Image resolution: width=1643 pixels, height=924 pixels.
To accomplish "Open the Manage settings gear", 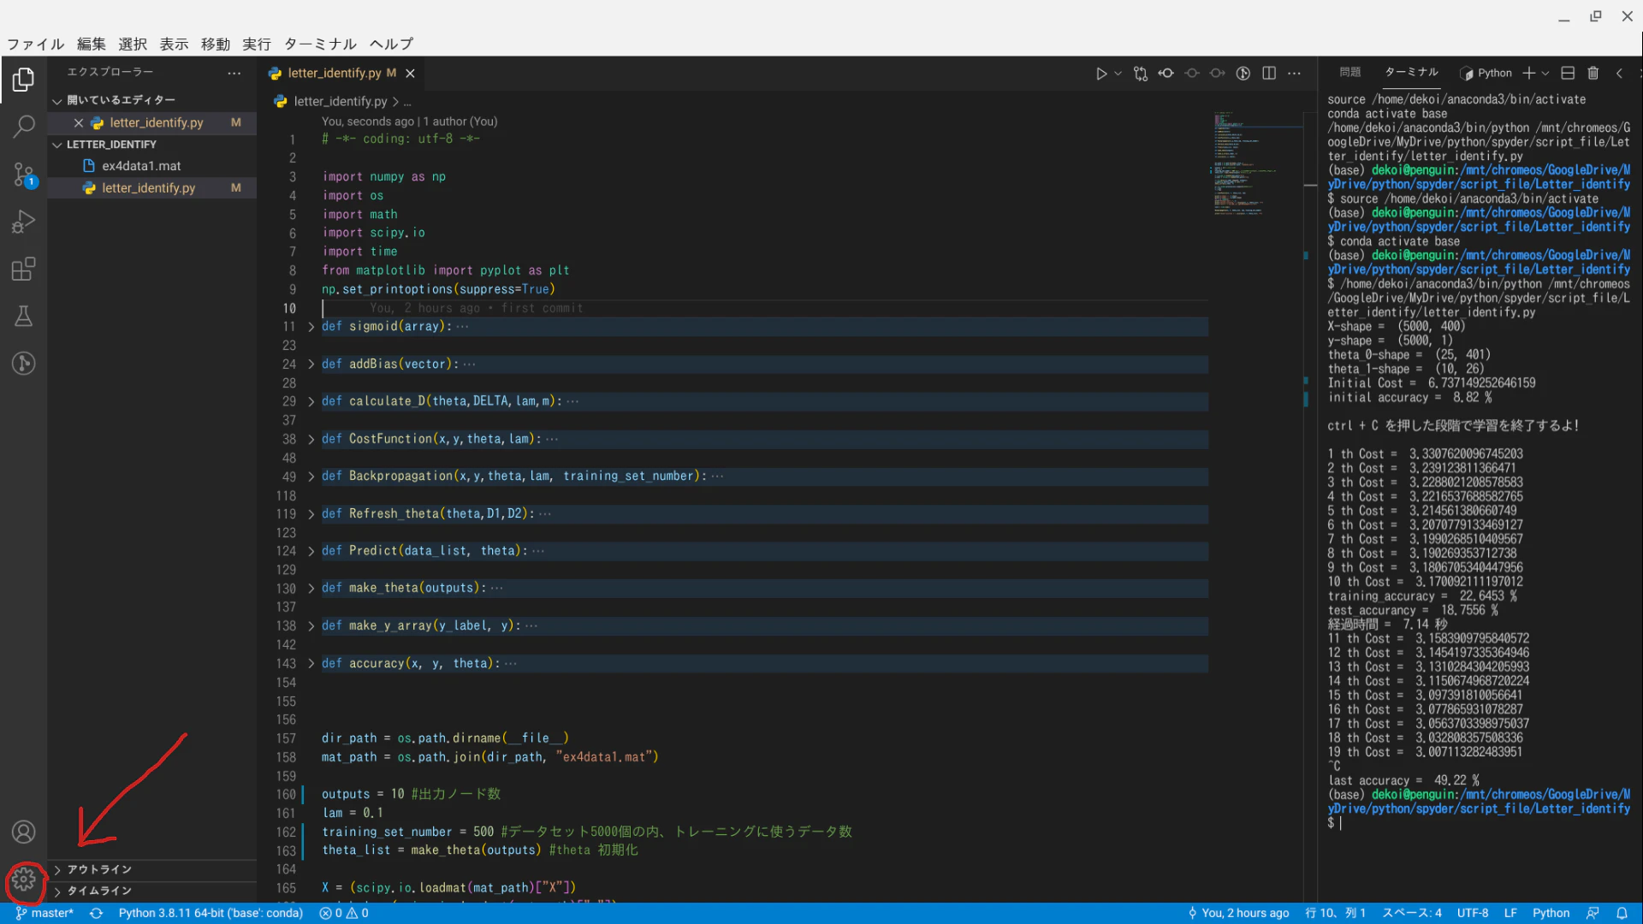I will pyautogui.click(x=23, y=881).
